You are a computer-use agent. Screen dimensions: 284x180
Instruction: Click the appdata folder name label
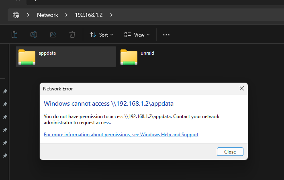(x=47, y=53)
